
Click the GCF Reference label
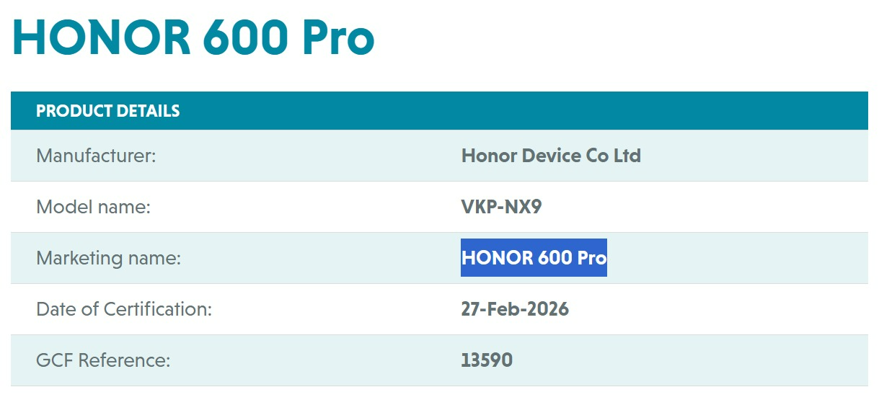click(103, 360)
